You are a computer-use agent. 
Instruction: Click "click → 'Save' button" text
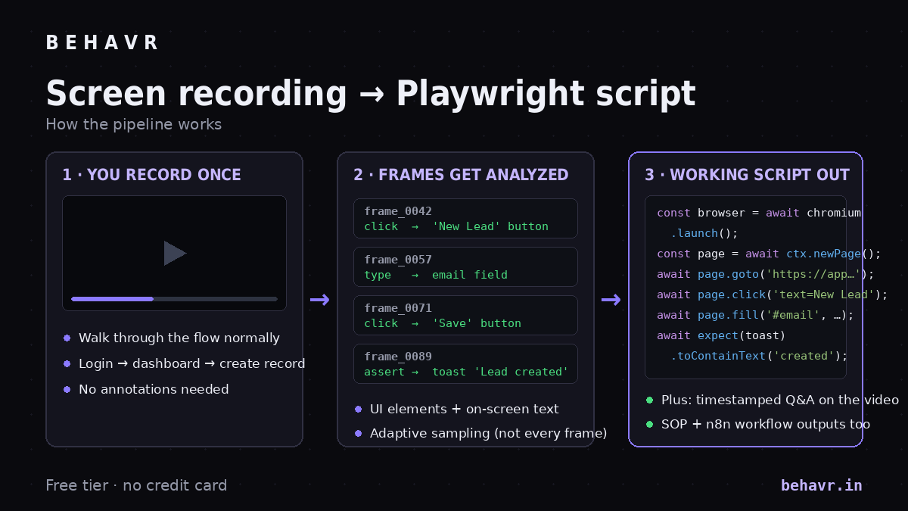click(x=443, y=323)
